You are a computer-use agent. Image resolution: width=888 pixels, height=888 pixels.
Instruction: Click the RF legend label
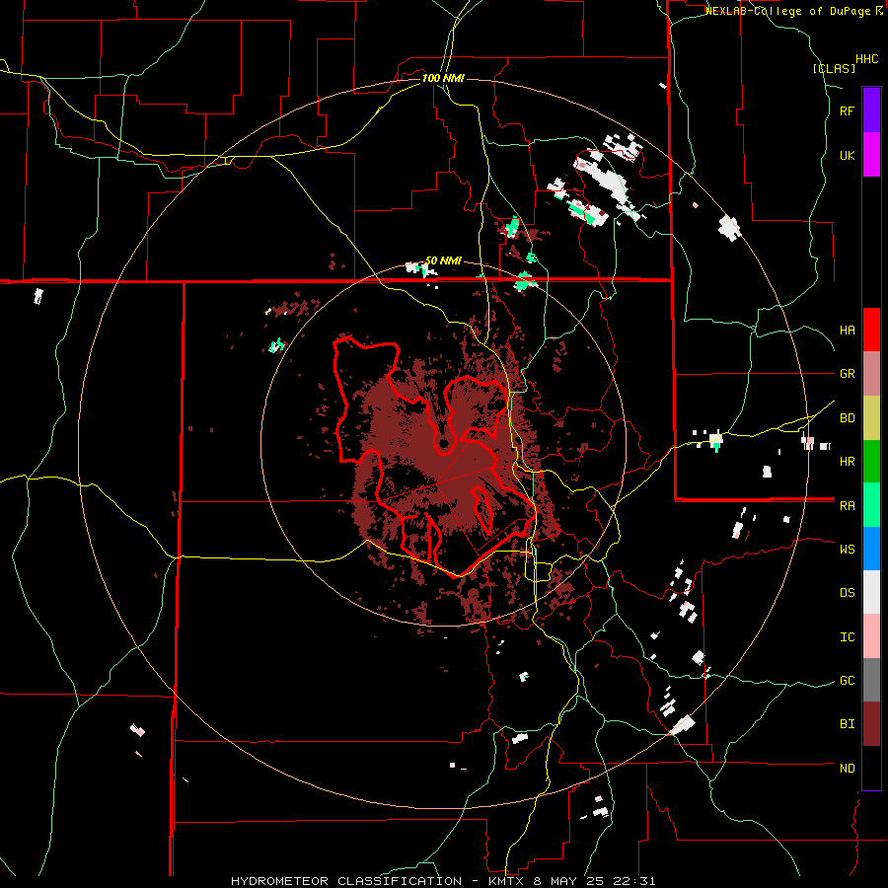pos(847,111)
